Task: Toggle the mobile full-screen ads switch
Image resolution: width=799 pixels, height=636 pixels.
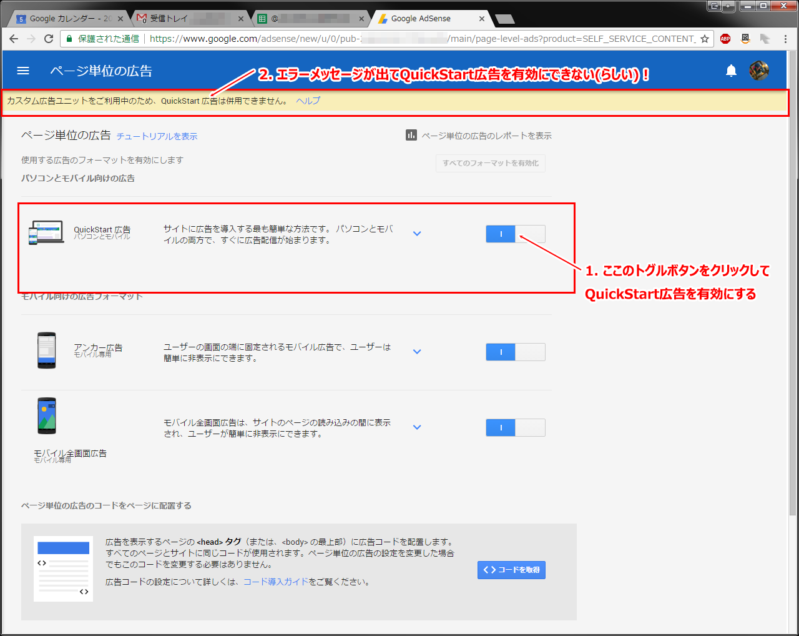Action: [x=516, y=427]
